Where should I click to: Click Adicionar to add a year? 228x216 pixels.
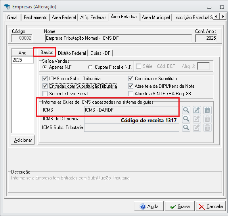click(x=23, y=140)
